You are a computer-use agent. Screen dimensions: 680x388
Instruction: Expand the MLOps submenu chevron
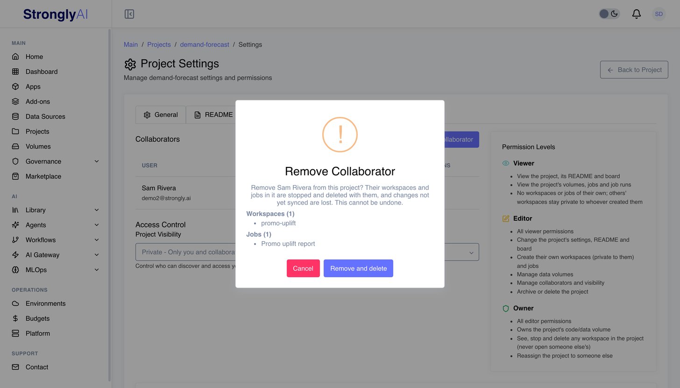[x=97, y=270]
